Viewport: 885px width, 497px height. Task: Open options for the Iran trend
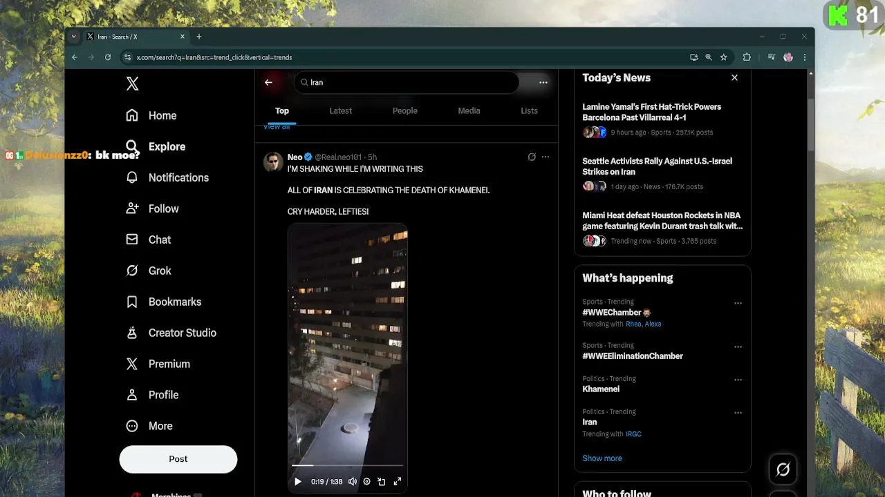[738, 413]
